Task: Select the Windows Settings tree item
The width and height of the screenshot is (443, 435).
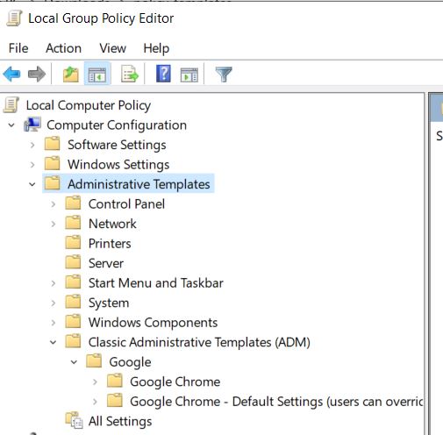Action: click(118, 165)
